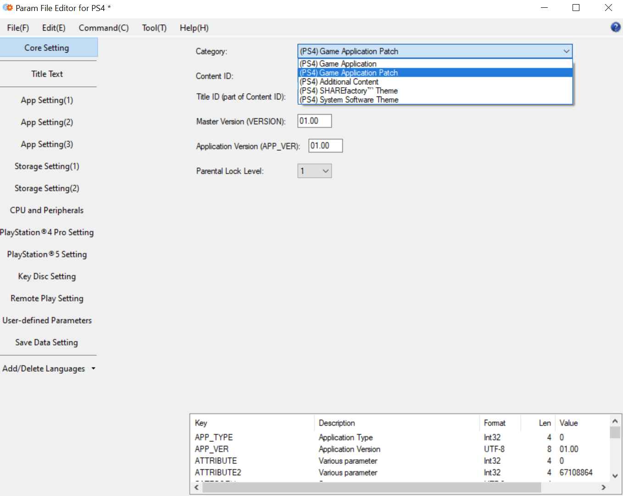The height and width of the screenshot is (496, 623).
Task: Open Storage Setting(1) page
Action: pyautogui.click(x=47, y=166)
